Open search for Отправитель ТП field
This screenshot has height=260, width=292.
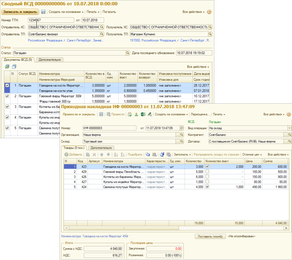click(102, 34)
